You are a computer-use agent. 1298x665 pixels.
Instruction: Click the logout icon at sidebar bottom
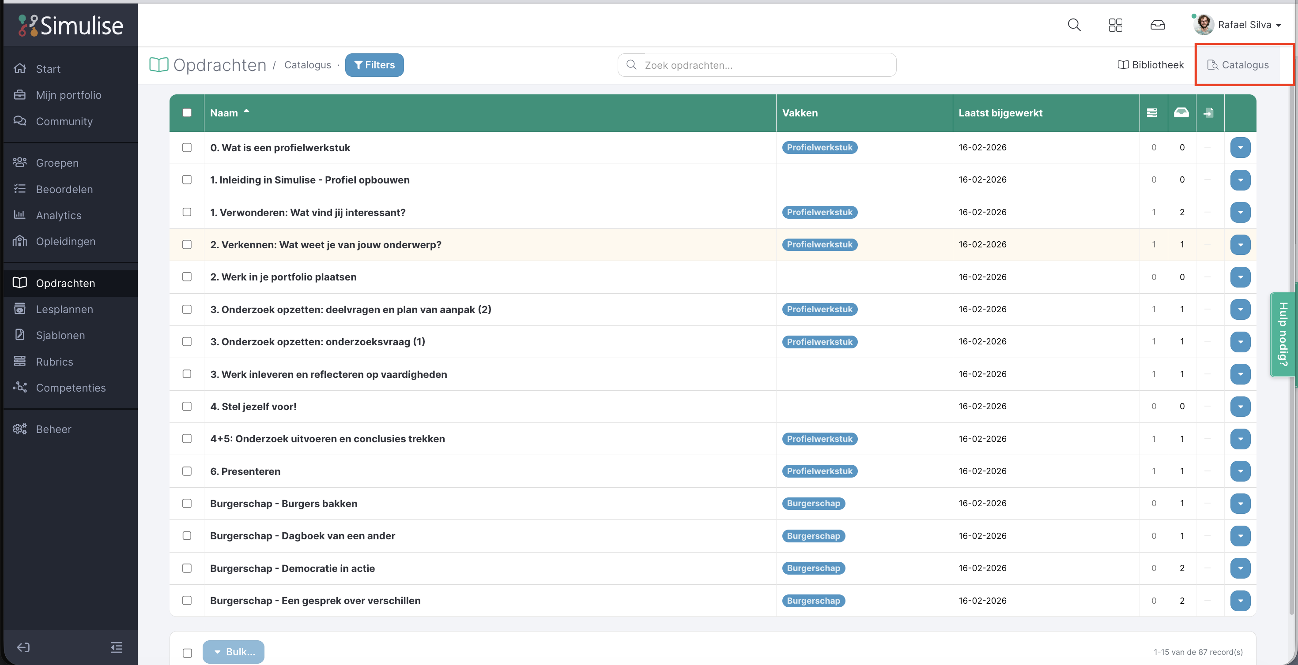tap(23, 647)
